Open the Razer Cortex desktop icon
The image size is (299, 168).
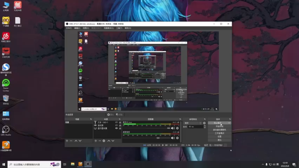(6, 85)
